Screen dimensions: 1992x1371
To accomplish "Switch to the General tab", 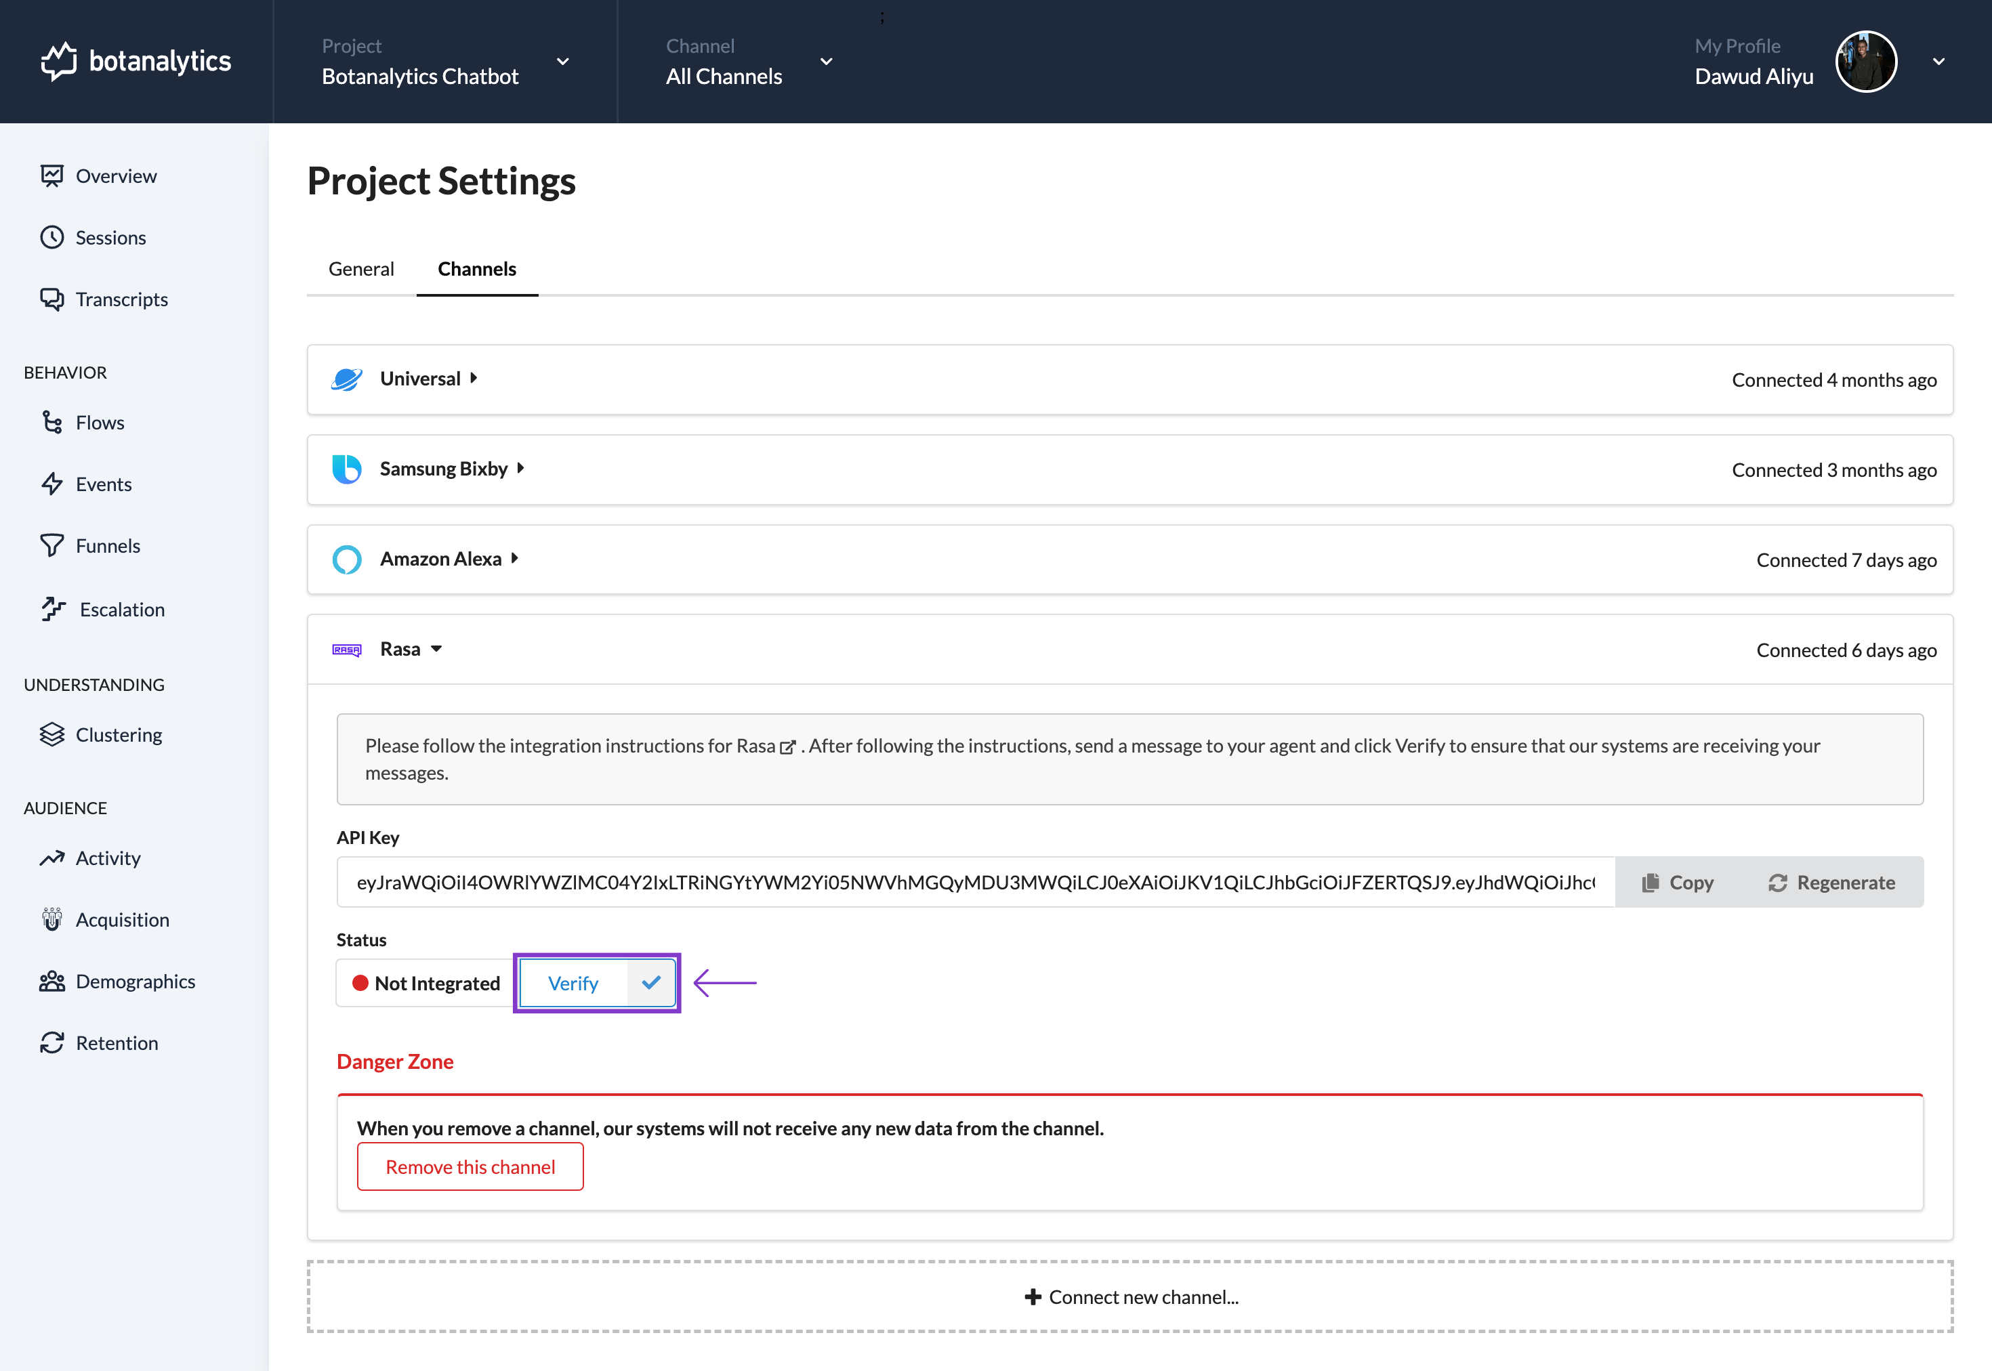I will tap(360, 269).
